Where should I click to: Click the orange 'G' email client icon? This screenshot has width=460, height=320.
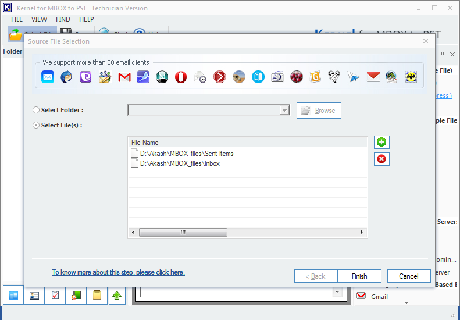[315, 77]
